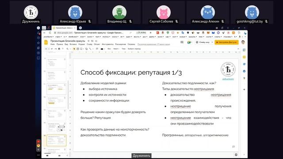Open Слайд-шоу options dropdown arrow
The width and height of the screenshot is (283, 159).
[x=212, y=42]
